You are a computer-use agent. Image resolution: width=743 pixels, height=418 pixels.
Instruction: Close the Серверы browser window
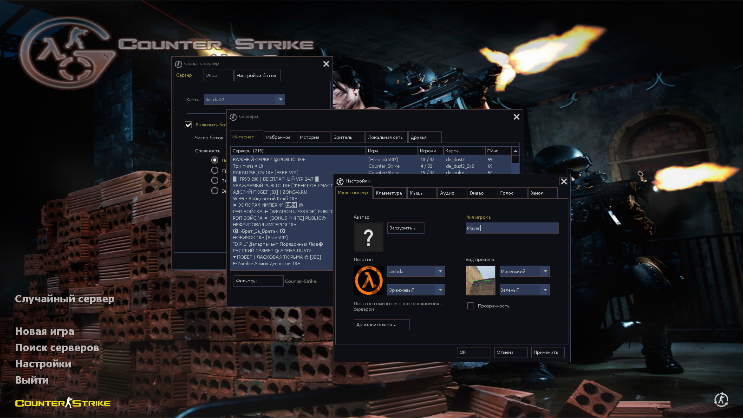516,117
